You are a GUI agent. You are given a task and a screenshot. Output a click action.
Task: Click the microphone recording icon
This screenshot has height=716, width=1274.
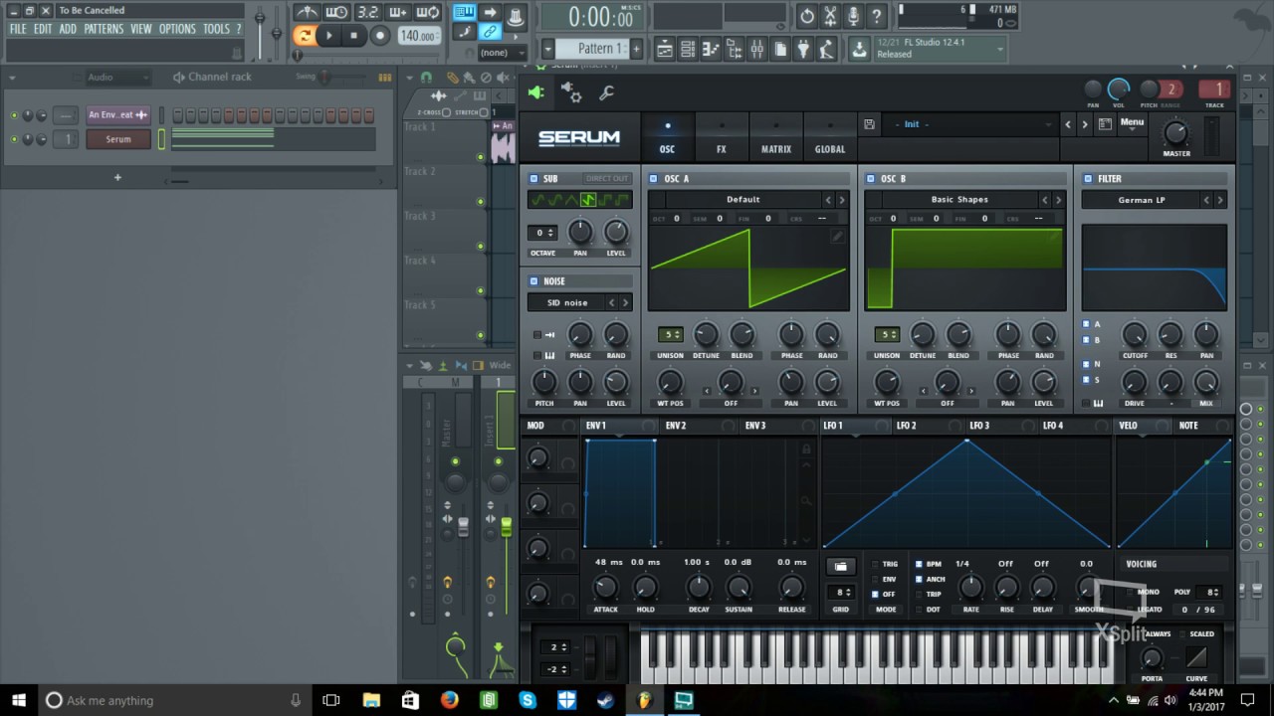[853, 16]
